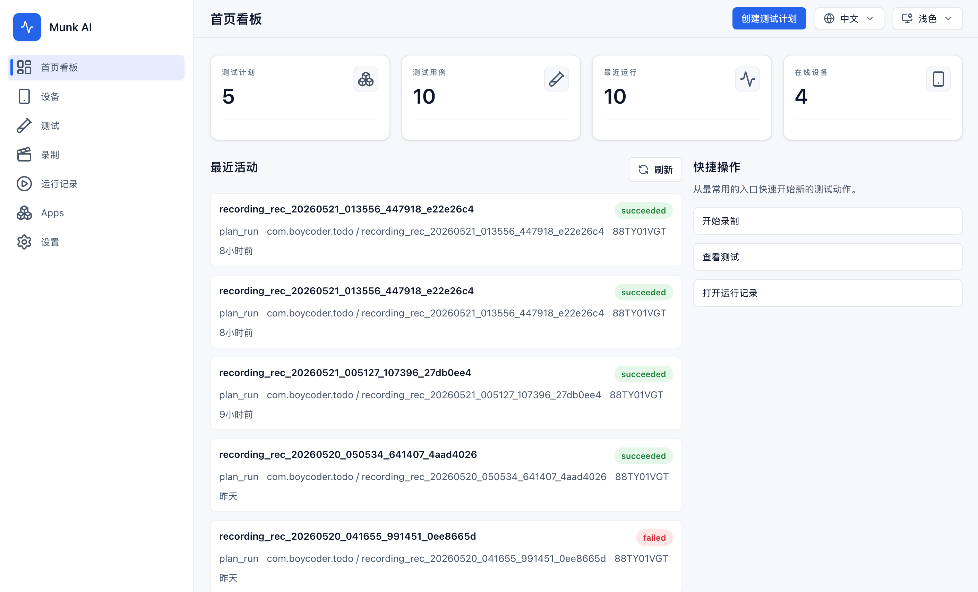Viewport: 978px width, 592px height.
Task: Click the play-circle run records icon
Action: [x=24, y=184]
